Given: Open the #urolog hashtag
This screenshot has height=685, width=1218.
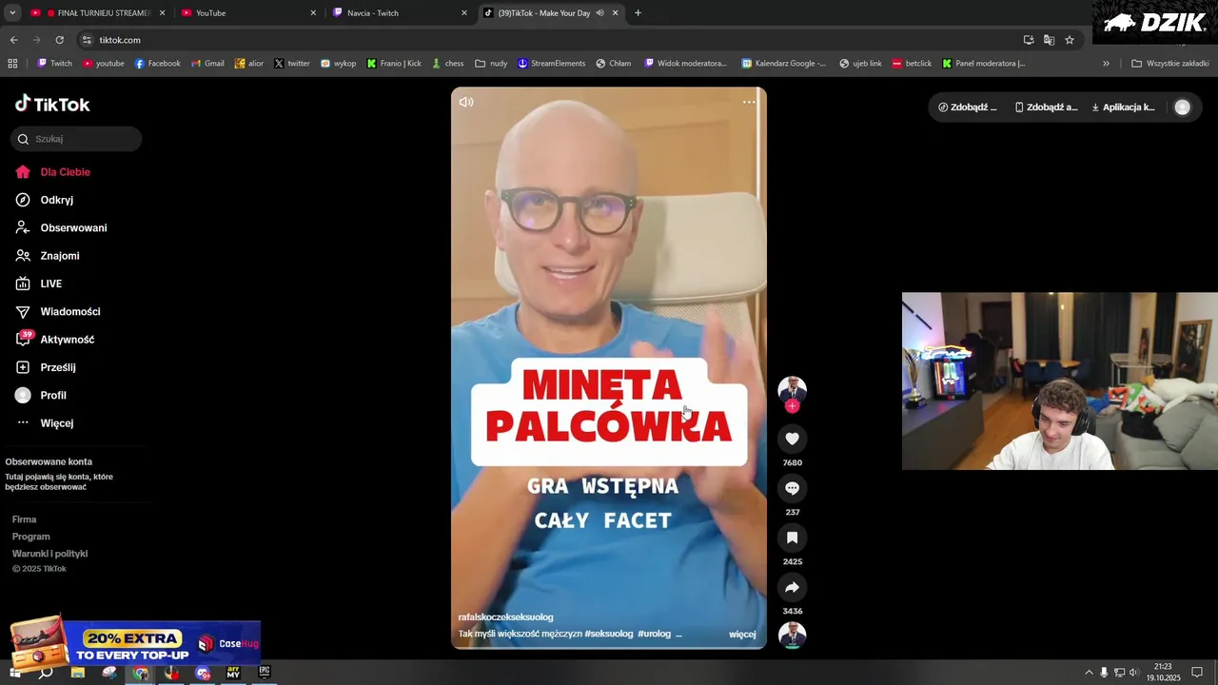Looking at the screenshot, I should click(x=654, y=634).
